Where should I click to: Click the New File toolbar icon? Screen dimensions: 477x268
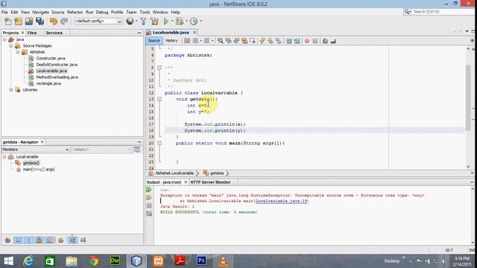[x=8, y=22]
